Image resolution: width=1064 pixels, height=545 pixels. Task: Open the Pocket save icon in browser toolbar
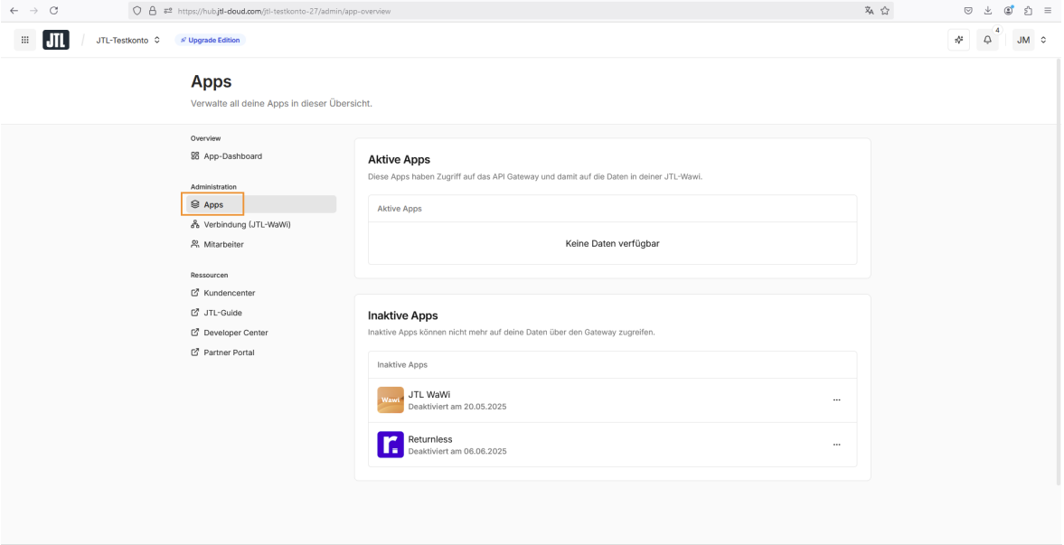[968, 11]
